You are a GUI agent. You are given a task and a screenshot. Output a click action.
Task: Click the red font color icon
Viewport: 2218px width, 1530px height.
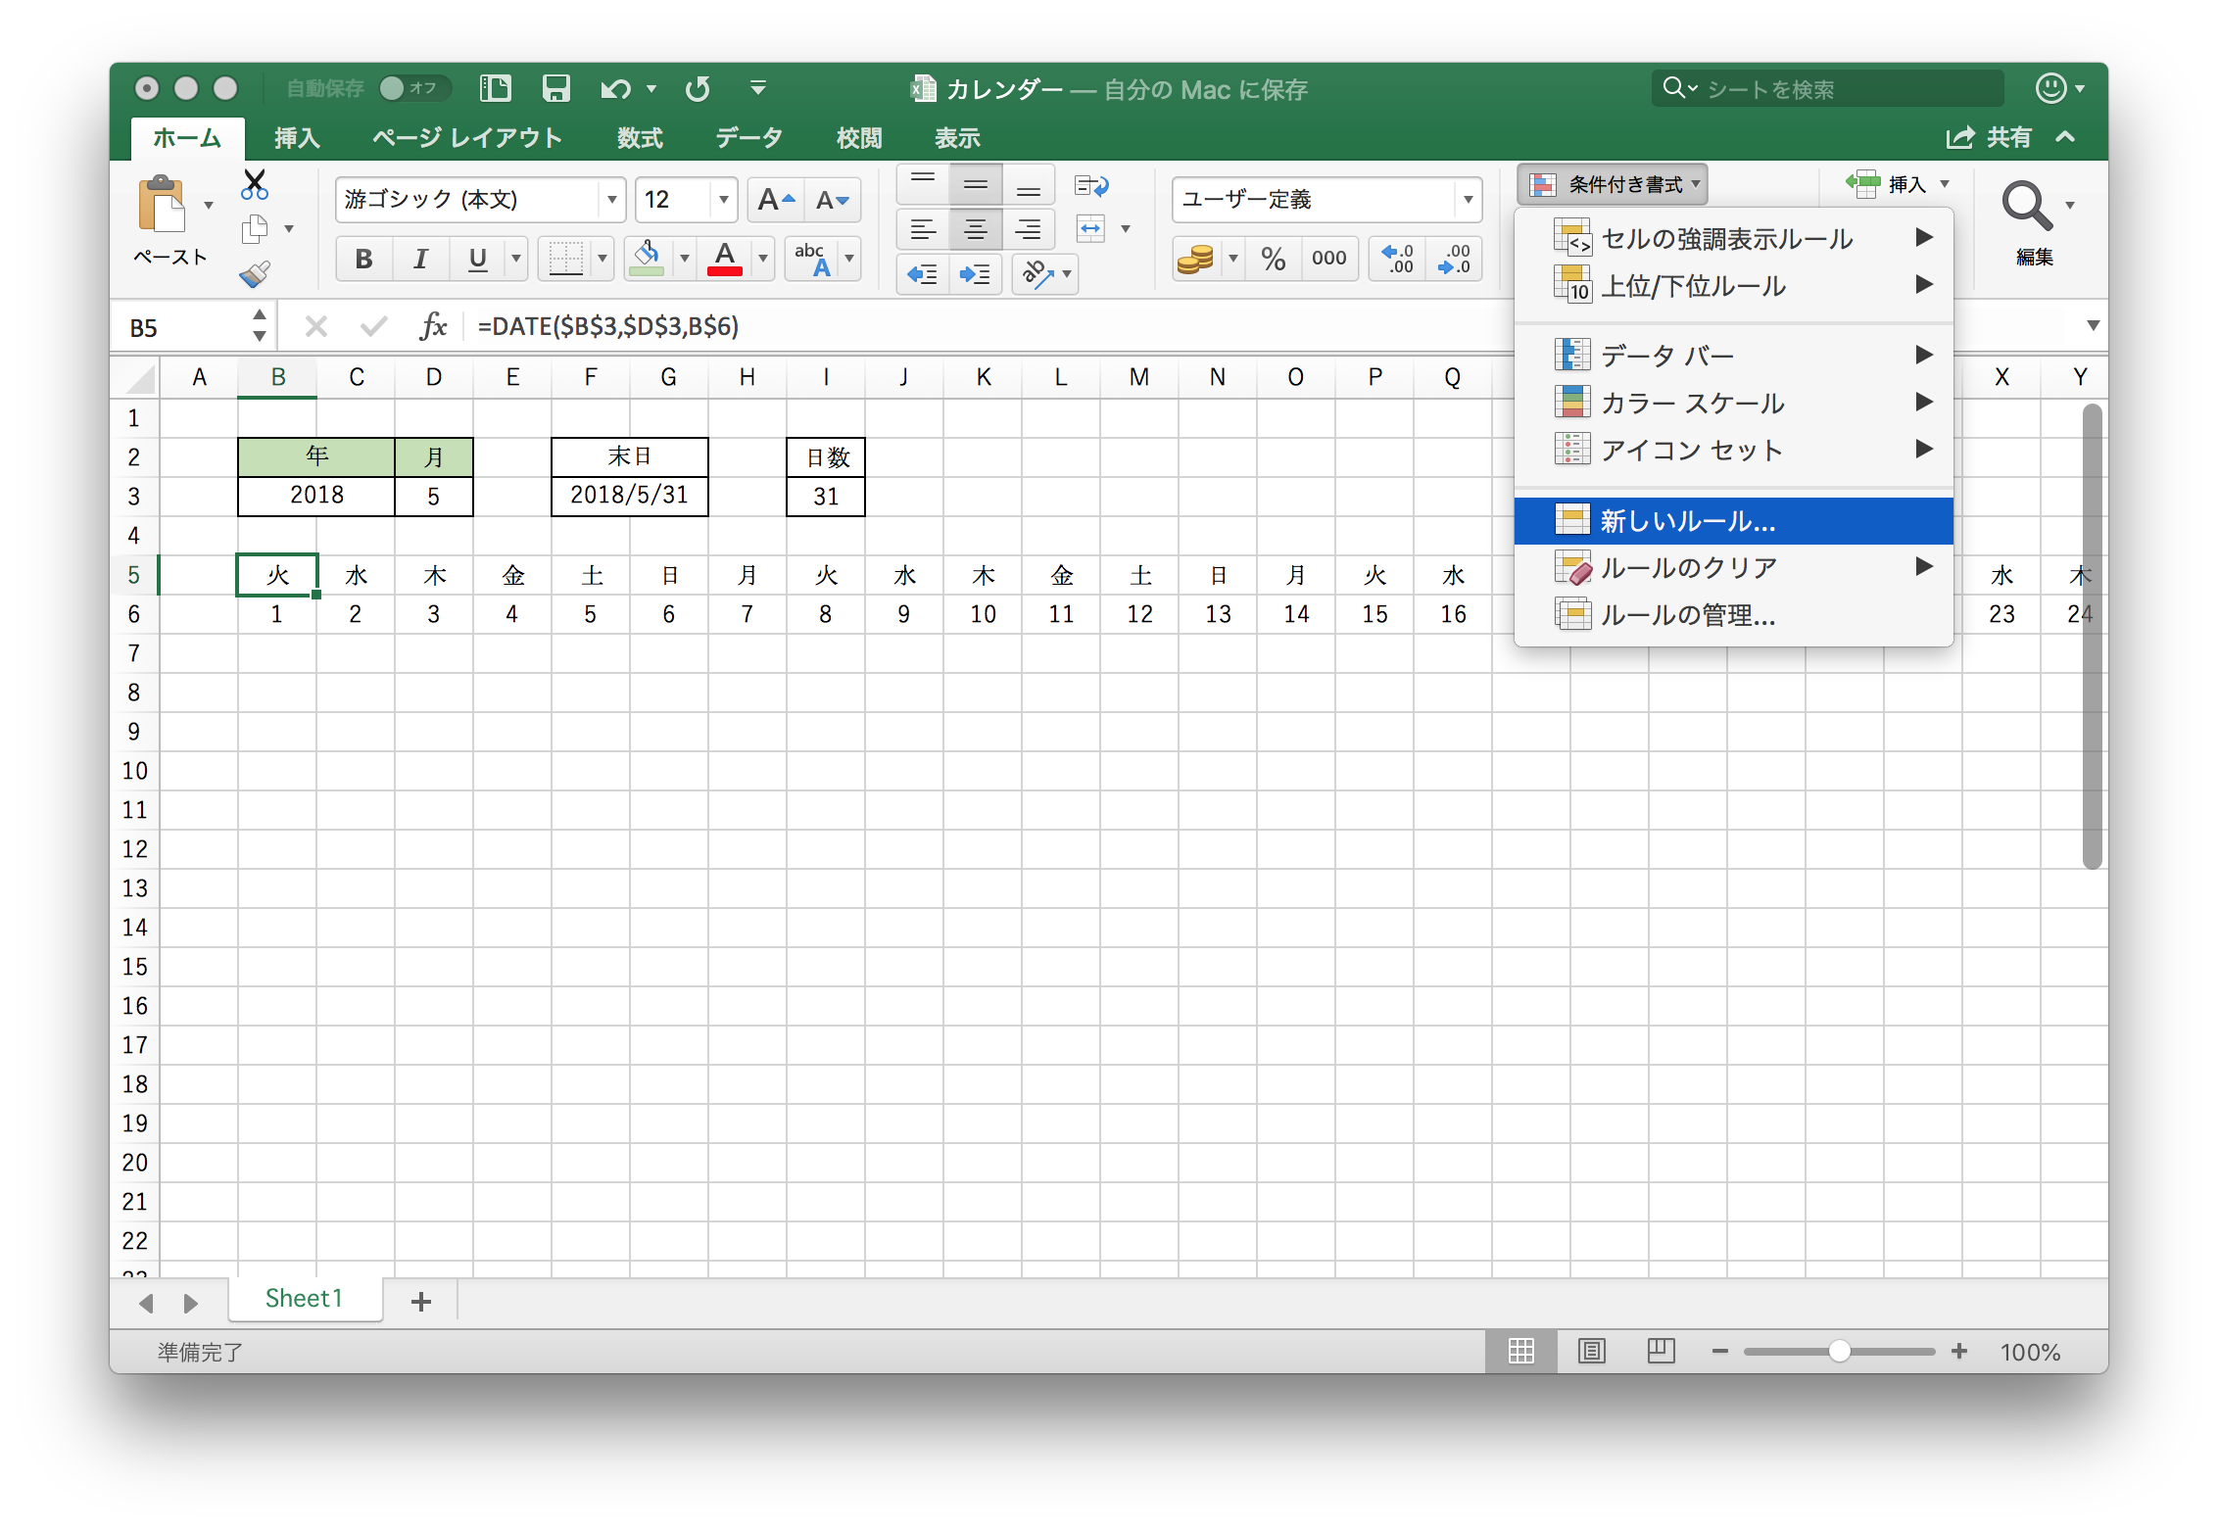725,259
